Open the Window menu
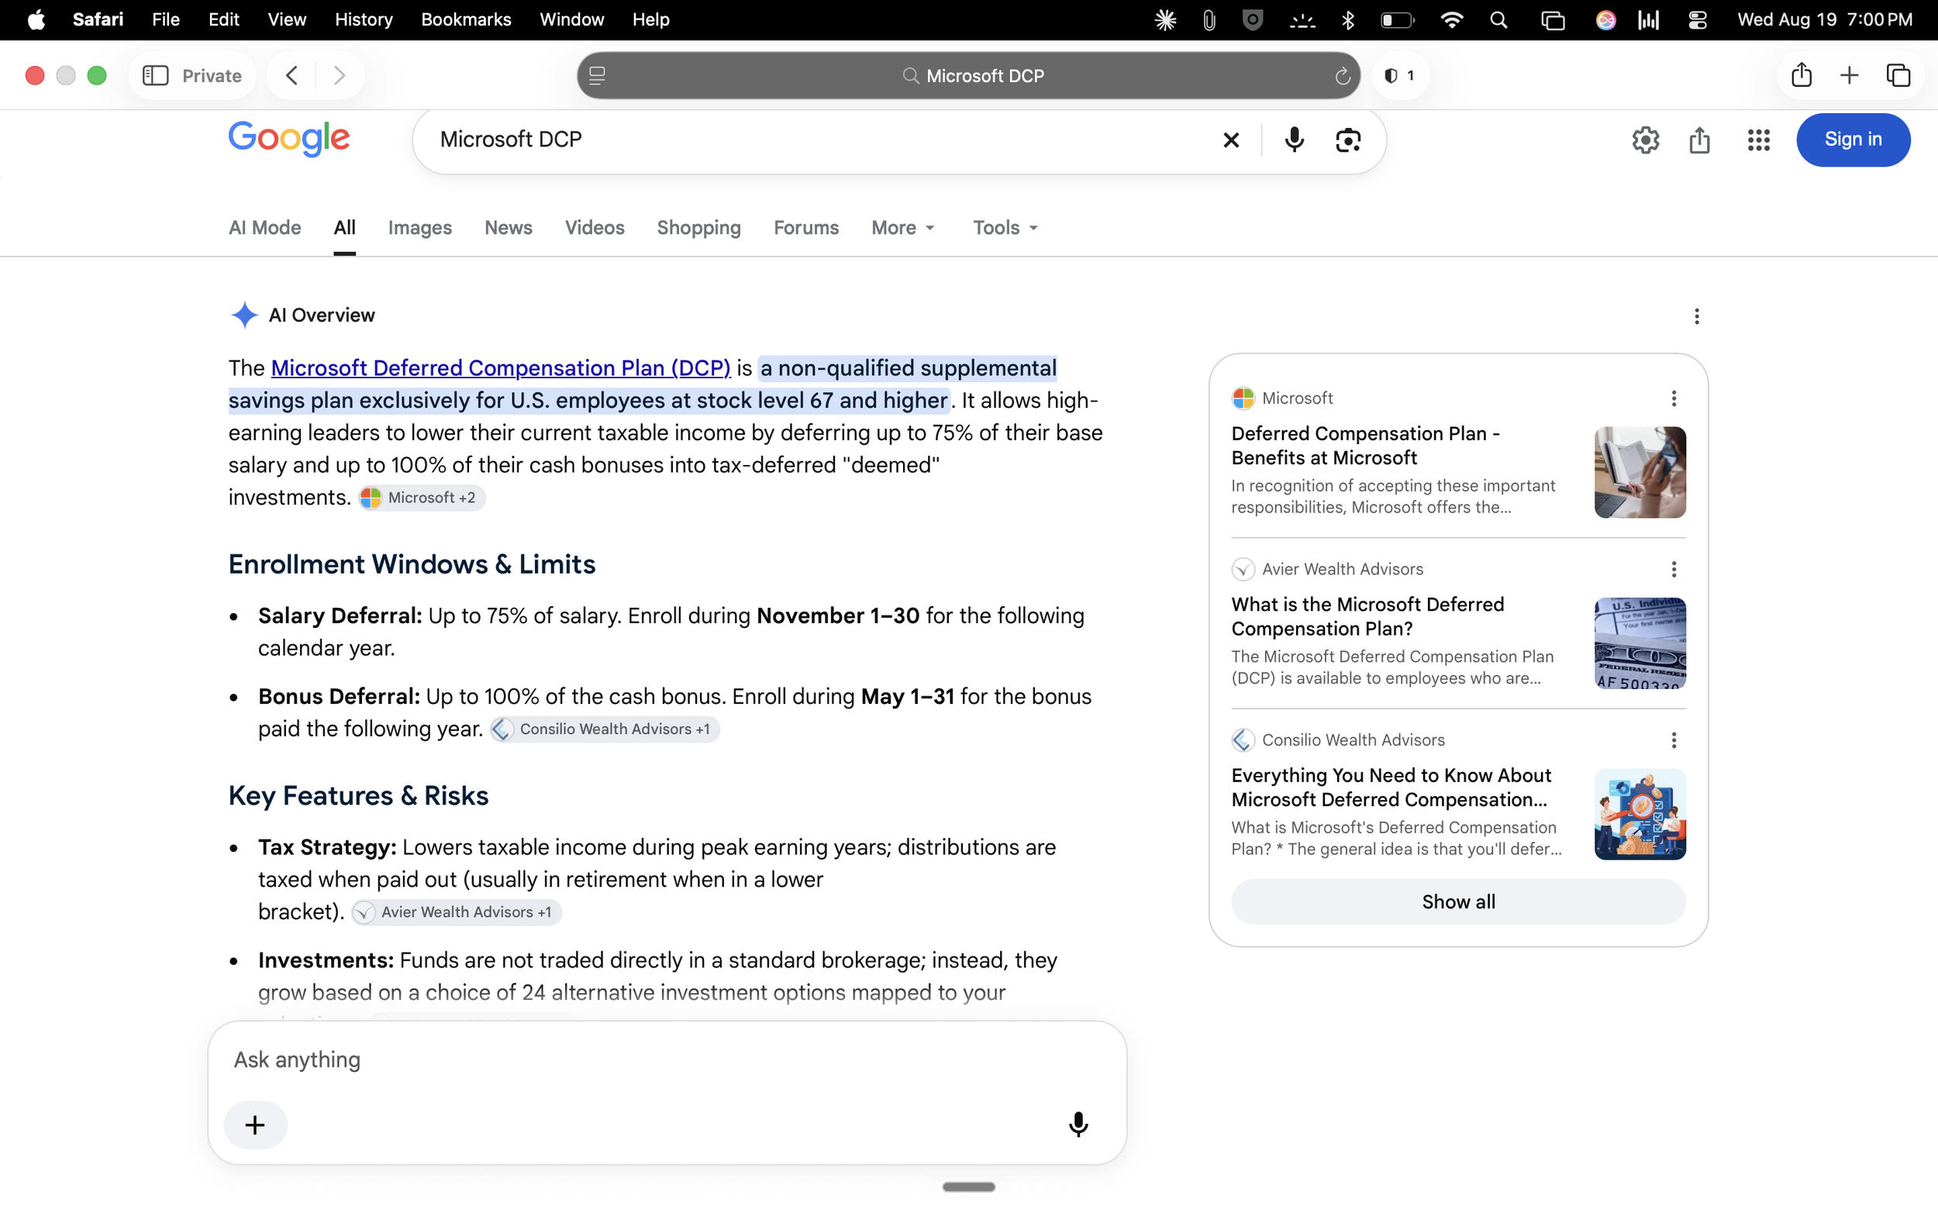This screenshot has width=1938, height=1210. (571, 20)
